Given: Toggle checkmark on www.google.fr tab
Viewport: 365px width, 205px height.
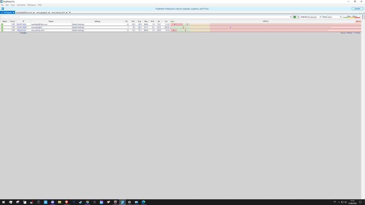Looking at the screenshot, I should pos(49,12).
